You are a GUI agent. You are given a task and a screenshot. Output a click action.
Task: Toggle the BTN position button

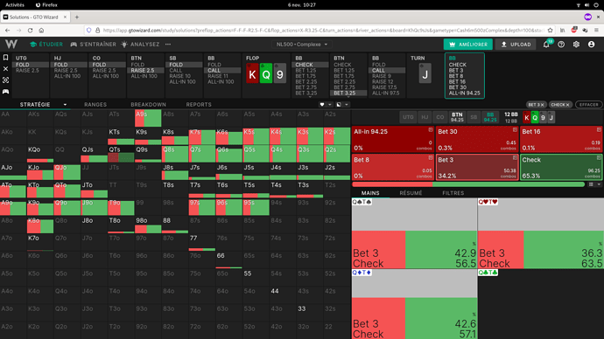[457, 117]
